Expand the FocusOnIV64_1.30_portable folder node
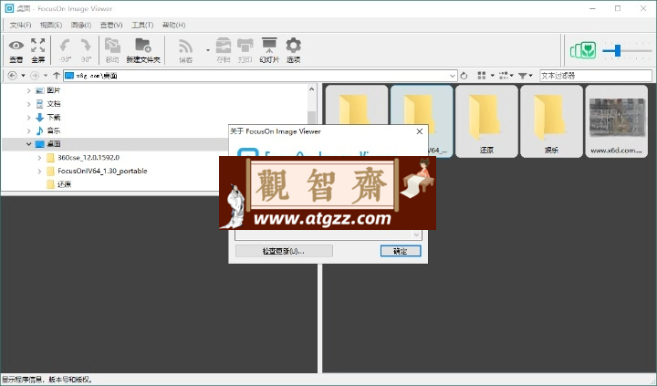Viewport: 657px width, 386px height. pos(39,171)
